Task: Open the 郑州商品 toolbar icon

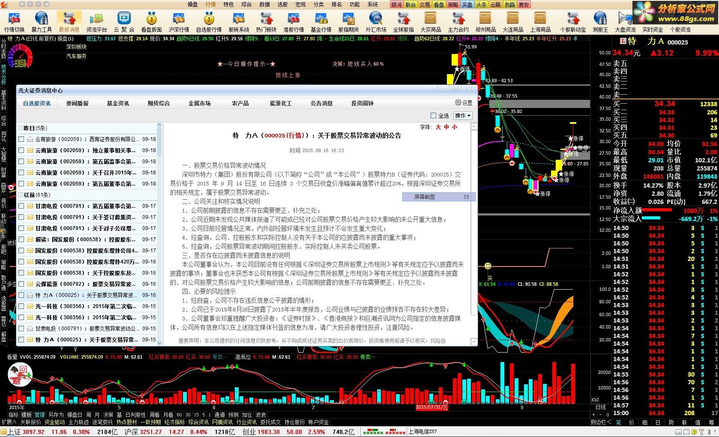Action: tap(485, 22)
